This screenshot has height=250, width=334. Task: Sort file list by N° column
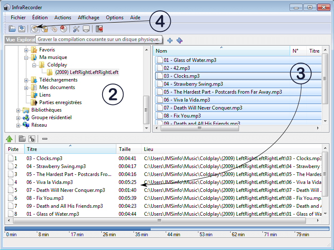click(298, 51)
